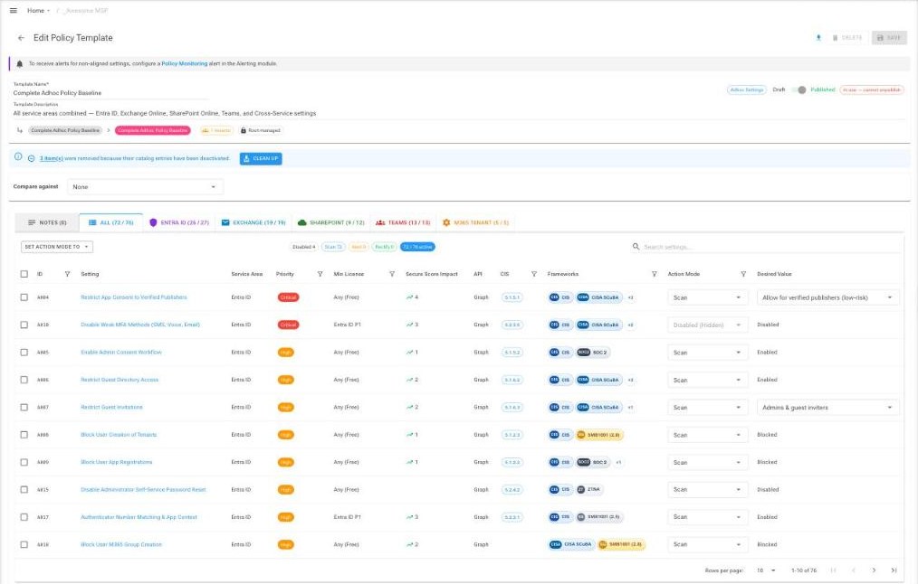Jump to the last page of results
This screenshot has height=584, width=918.
(894, 570)
